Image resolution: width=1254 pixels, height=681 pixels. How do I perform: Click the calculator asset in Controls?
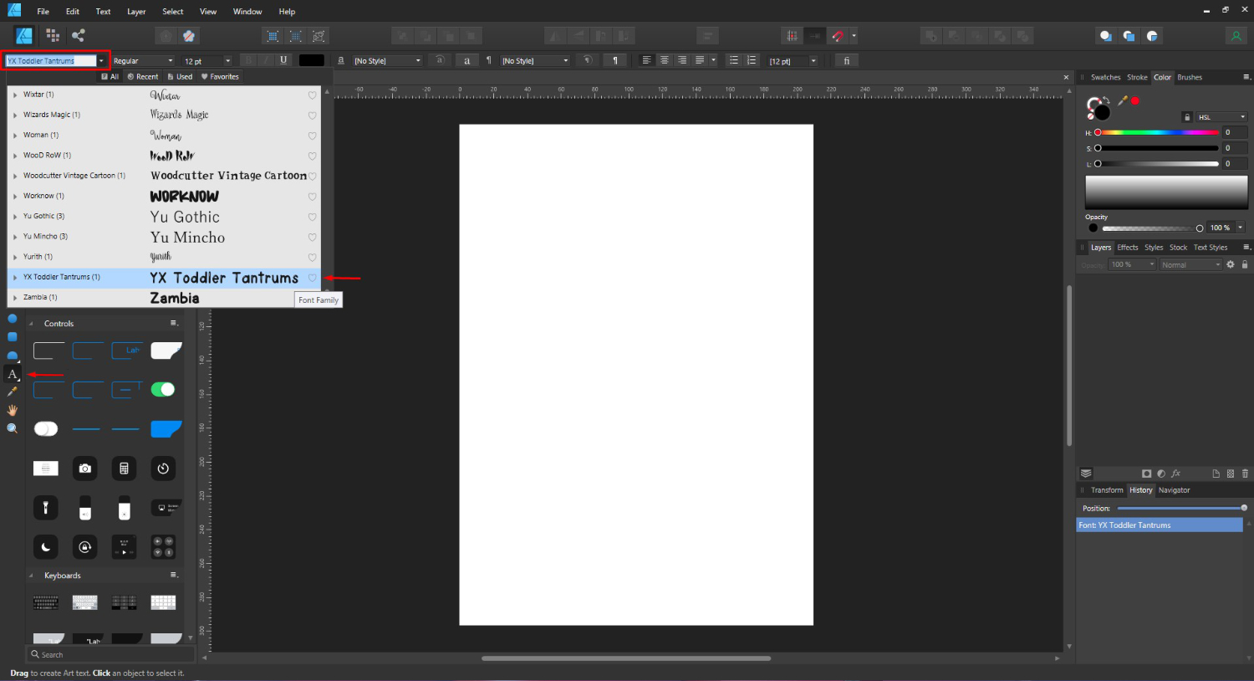124,469
